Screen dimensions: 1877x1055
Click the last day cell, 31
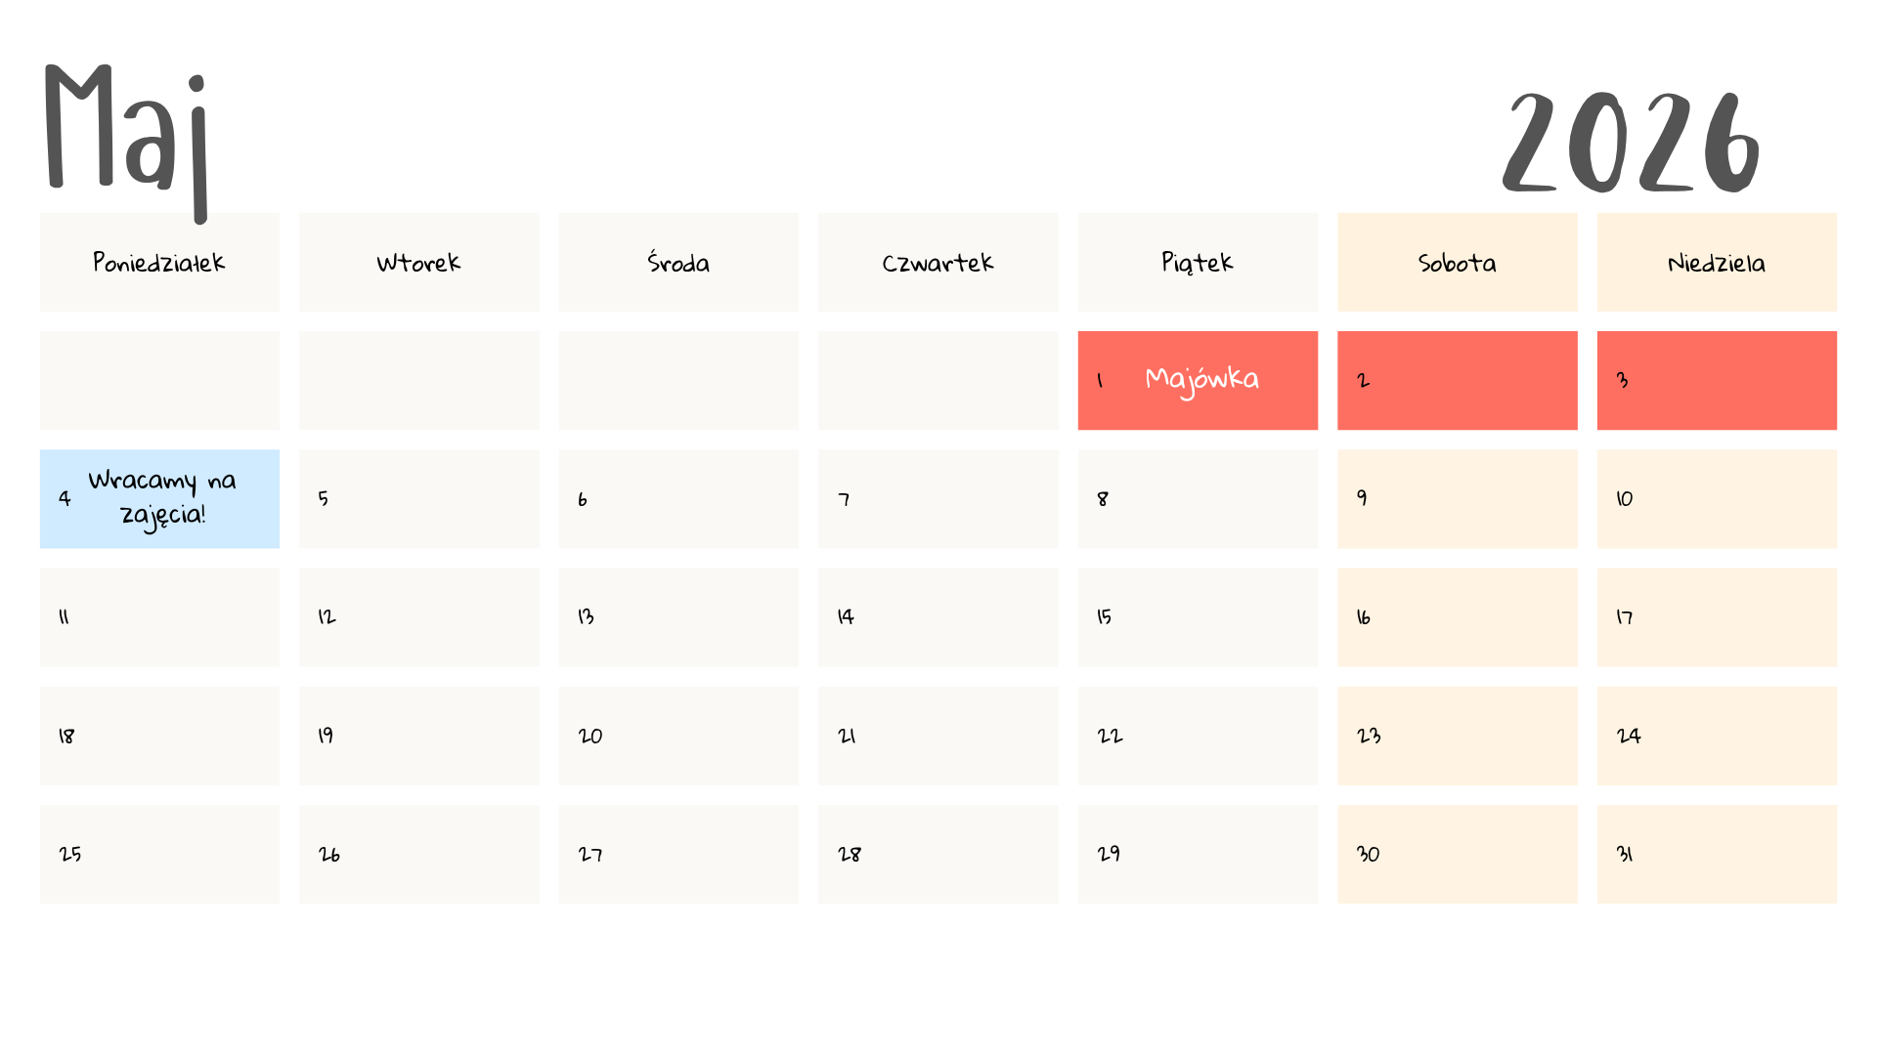point(1717,854)
